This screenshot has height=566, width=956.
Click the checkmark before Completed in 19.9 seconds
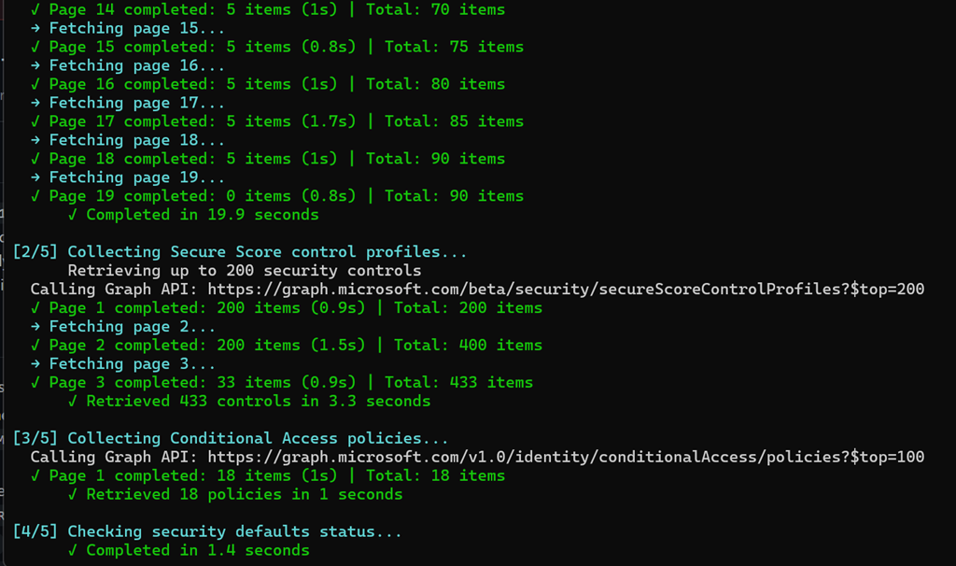coord(73,215)
